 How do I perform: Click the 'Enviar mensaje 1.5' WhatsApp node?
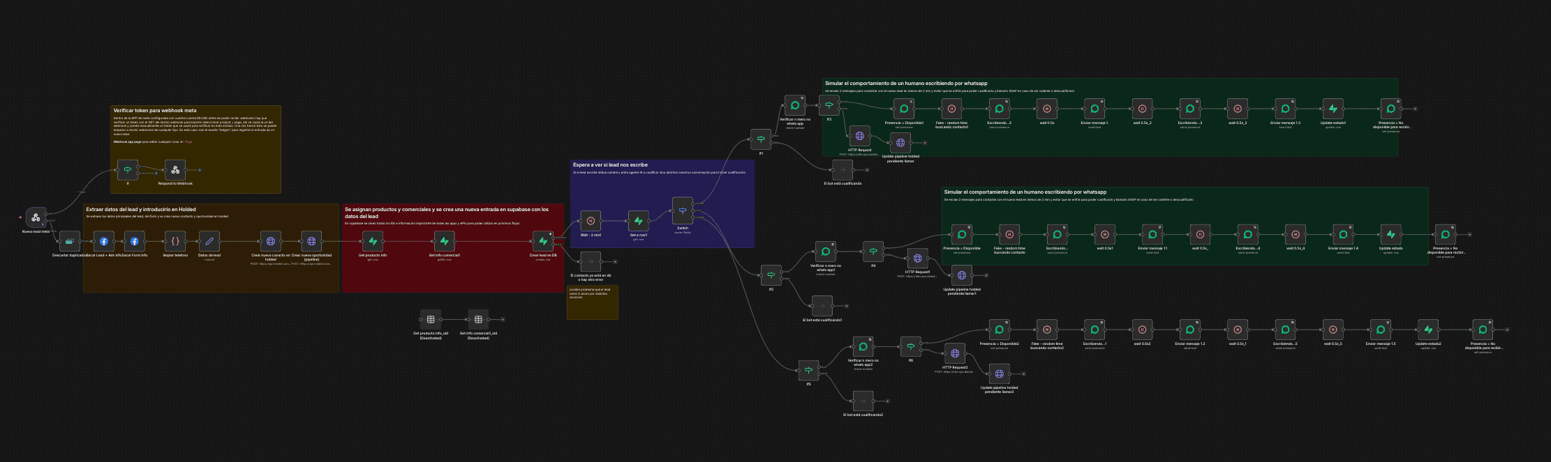[x=1381, y=330]
